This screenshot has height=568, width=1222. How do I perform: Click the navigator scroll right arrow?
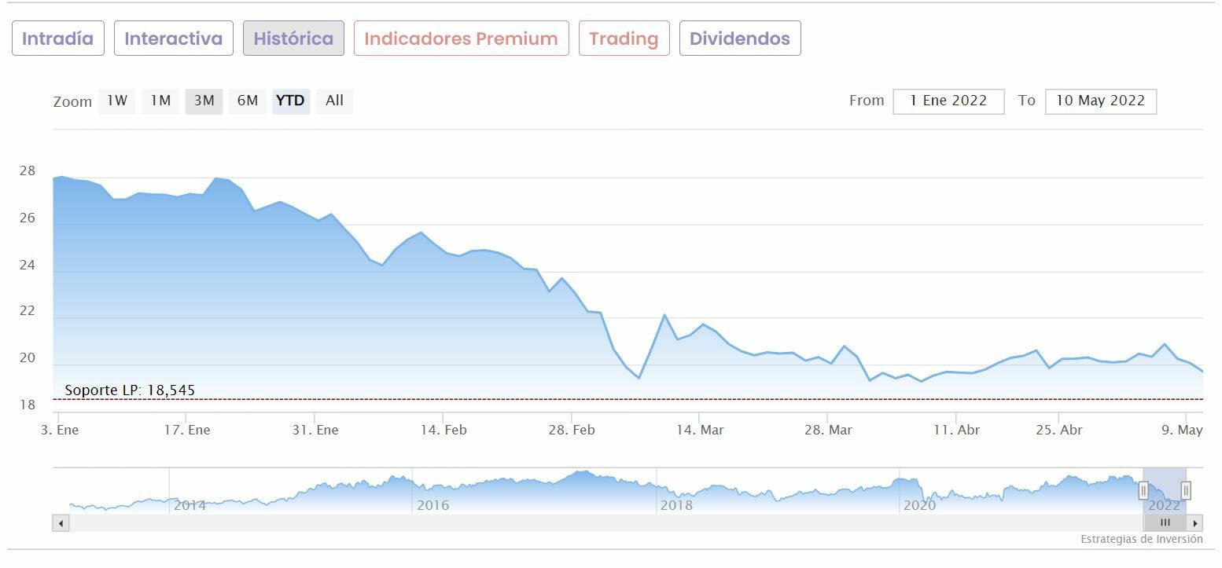click(1195, 523)
